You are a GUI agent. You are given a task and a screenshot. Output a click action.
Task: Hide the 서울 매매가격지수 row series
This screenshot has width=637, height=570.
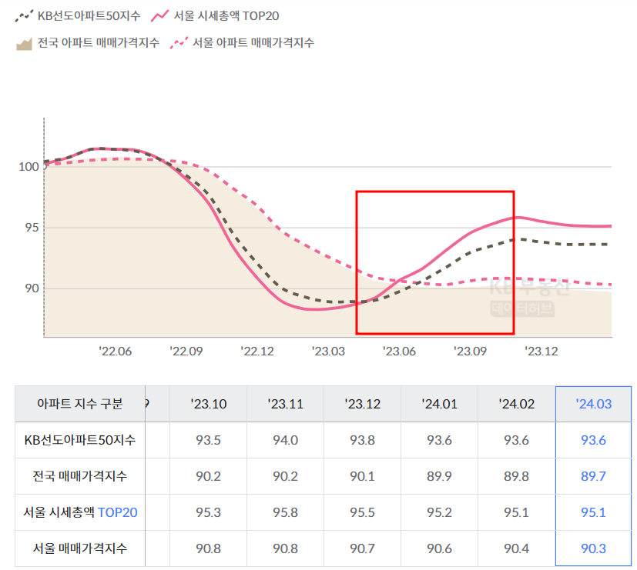pyautogui.click(x=79, y=548)
